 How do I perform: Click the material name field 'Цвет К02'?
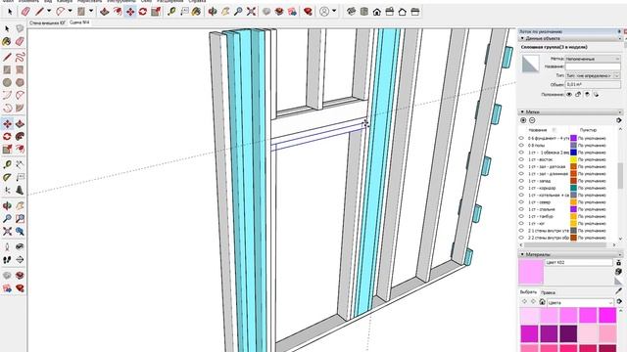point(579,263)
